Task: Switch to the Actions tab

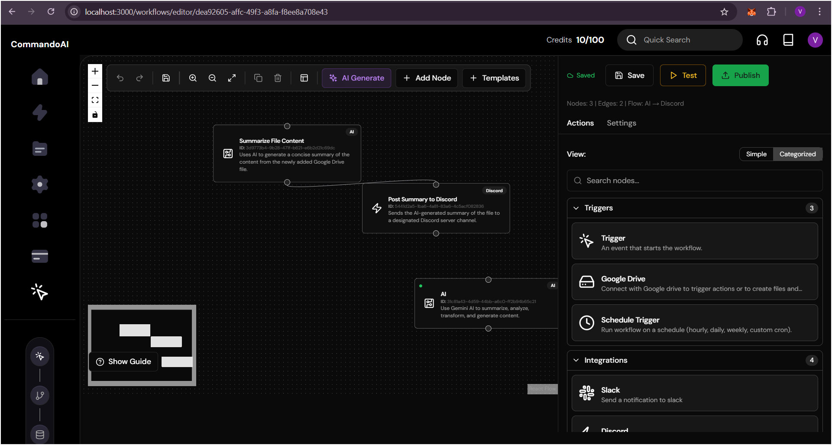Action: (580, 123)
